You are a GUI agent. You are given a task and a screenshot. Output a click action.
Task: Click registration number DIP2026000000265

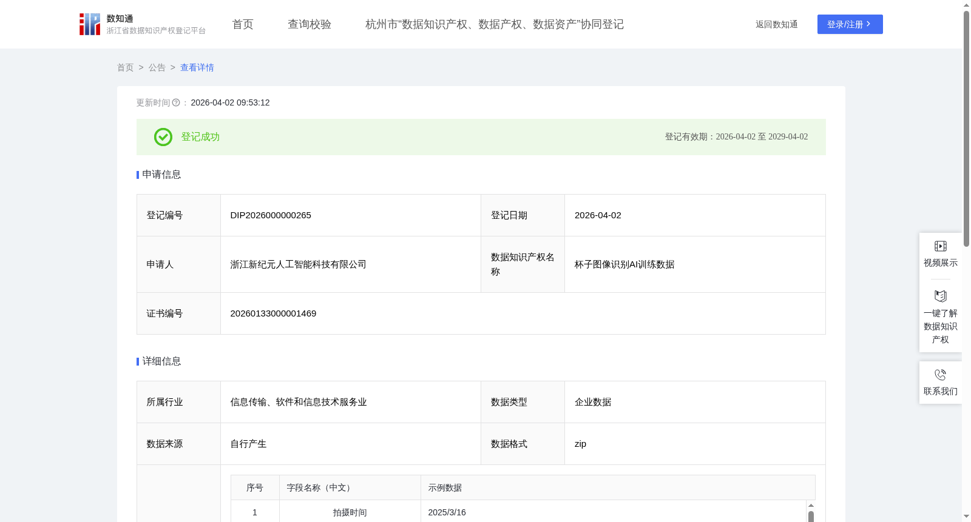pos(271,215)
